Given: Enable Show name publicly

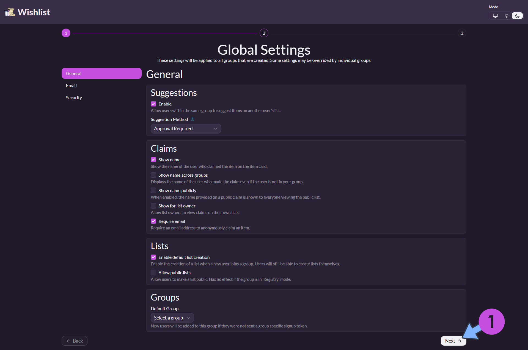Looking at the screenshot, I should [x=153, y=190].
